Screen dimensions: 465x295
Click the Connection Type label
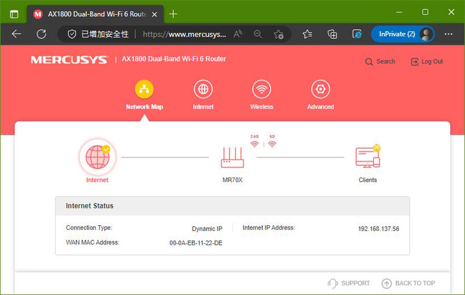click(x=89, y=228)
